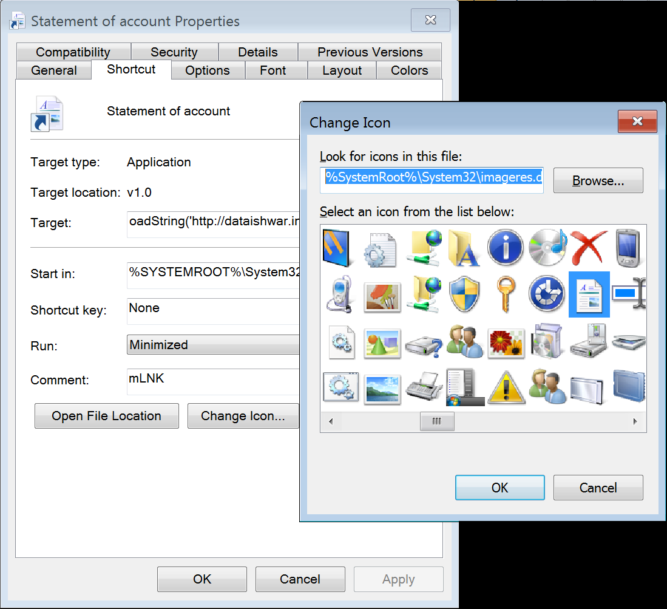Click the icon list left scroll arrow
The image size is (667, 609).
click(x=331, y=421)
